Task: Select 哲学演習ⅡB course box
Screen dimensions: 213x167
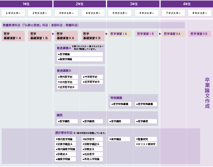Action: coord(200,34)
